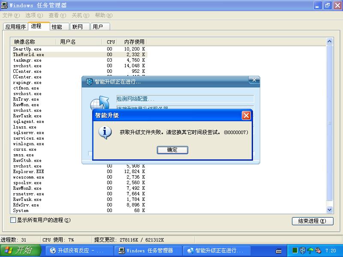Select the rapimgr.exe process
343x257 pixels.
pyautogui.click(x=27, y=82)
